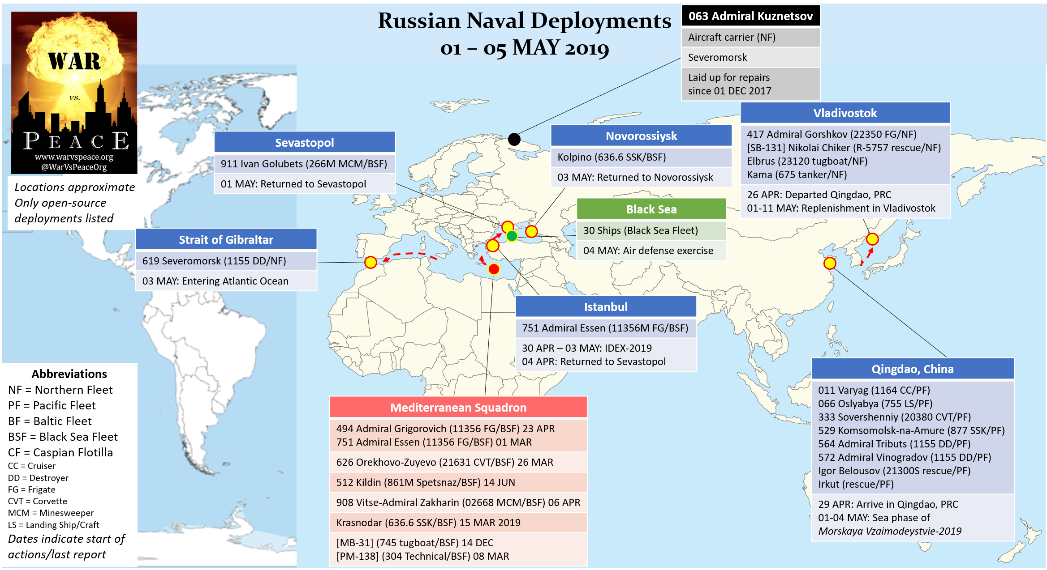
Task: Open the www.warvspeace.org link
Action: [74, 157]
